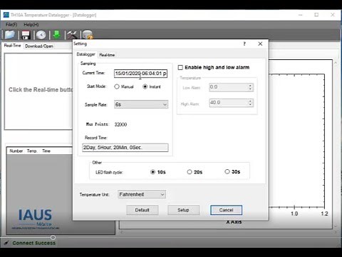Click the Setting dialog help question mark

(244, 44)
